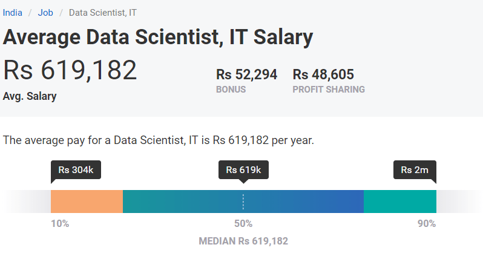Screen dimensions: 483x259
Task: Click the Average Data Scientist, IT Salary heading
Action: pyautogui.click(x=158, y=38)
